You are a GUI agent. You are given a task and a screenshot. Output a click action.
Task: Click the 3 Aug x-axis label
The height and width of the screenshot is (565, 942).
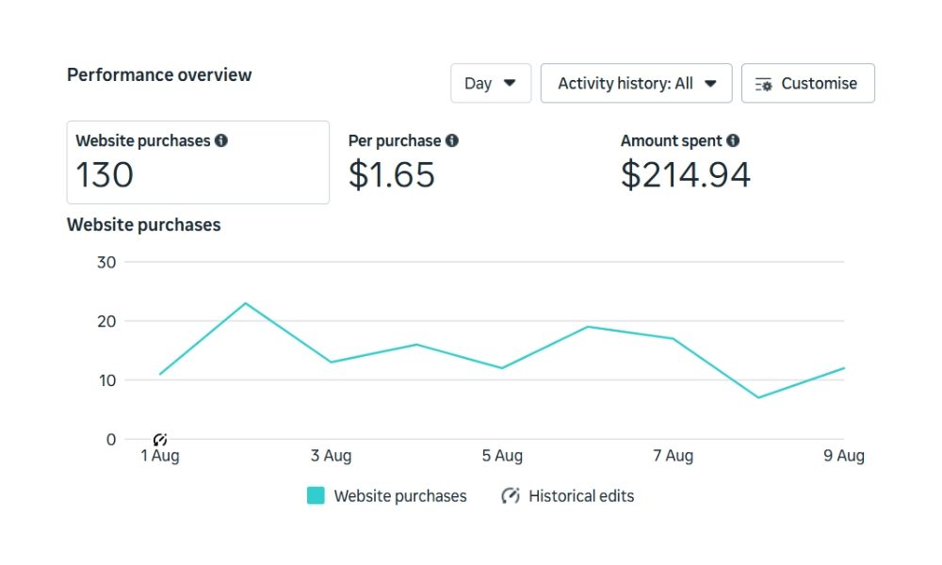[331, 456]
